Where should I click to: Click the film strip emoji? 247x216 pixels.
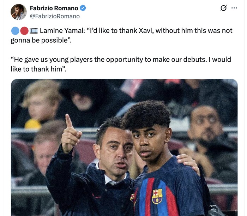point(34,31)
